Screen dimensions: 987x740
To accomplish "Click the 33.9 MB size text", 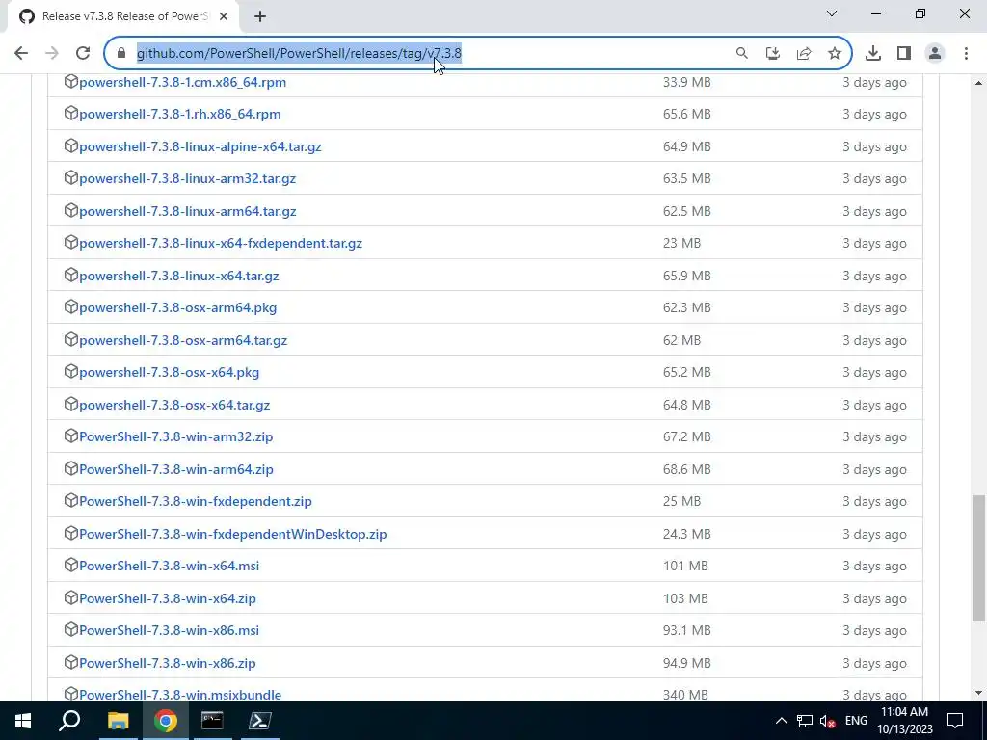I will (x=686, y=82).
